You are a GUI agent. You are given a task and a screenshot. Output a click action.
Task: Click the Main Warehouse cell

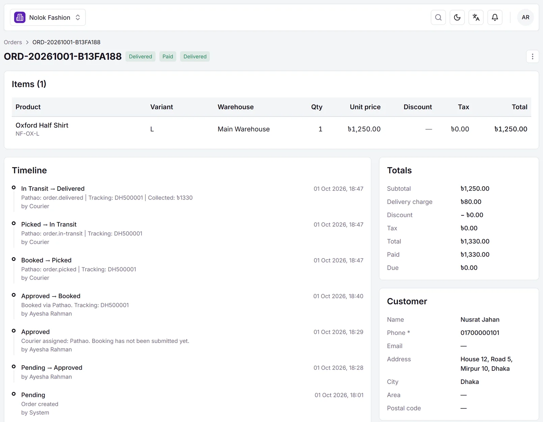click(244, 129)
